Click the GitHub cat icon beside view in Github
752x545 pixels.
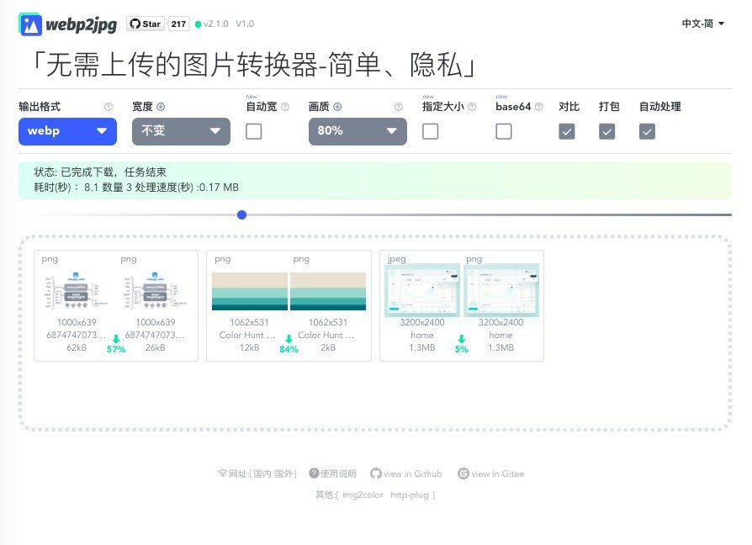pos(376,474)
